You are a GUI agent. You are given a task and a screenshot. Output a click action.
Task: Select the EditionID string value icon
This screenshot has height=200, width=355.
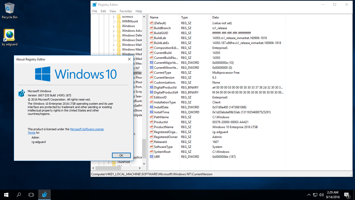[x=151, y=97]
